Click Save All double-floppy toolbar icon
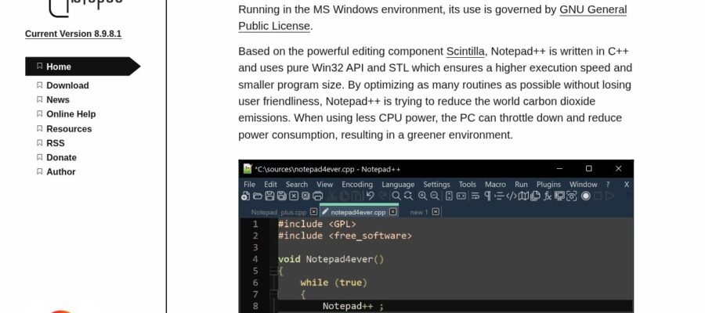 [x=281, y=196]
